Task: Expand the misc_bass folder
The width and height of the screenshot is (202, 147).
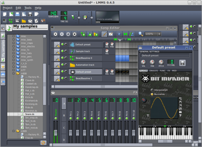Action: tap(14, 40)
